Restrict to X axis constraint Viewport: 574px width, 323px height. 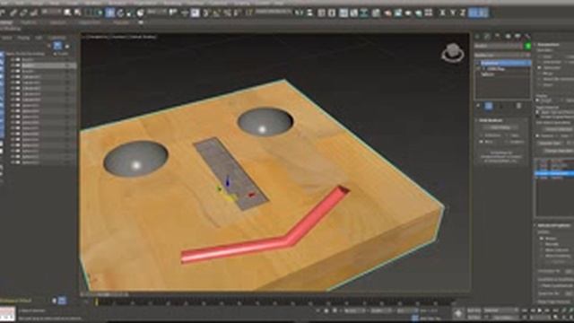pyautogui.click(x=442, y=13)
